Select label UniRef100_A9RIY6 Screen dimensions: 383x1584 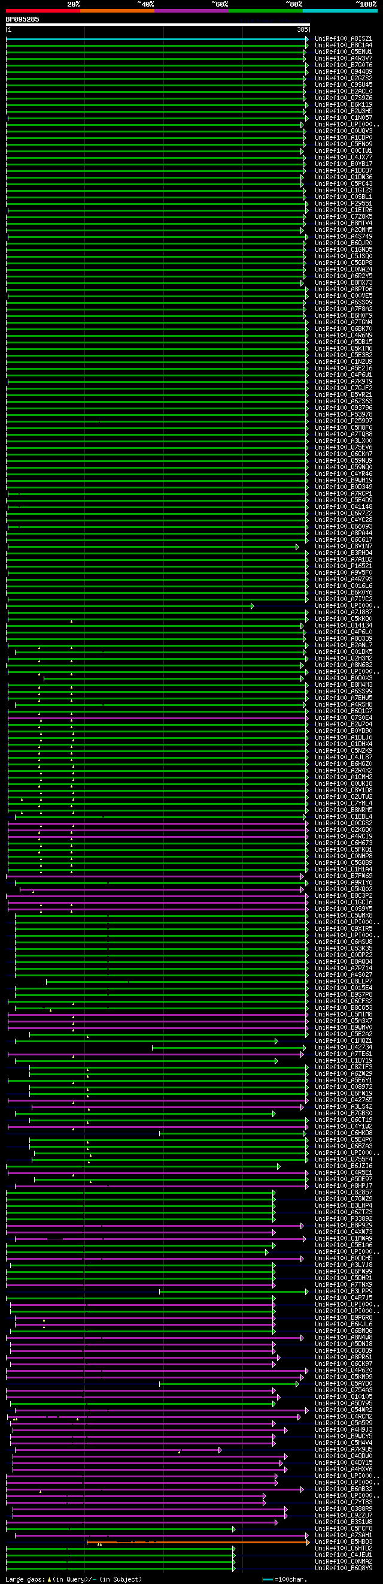[344, 883]
